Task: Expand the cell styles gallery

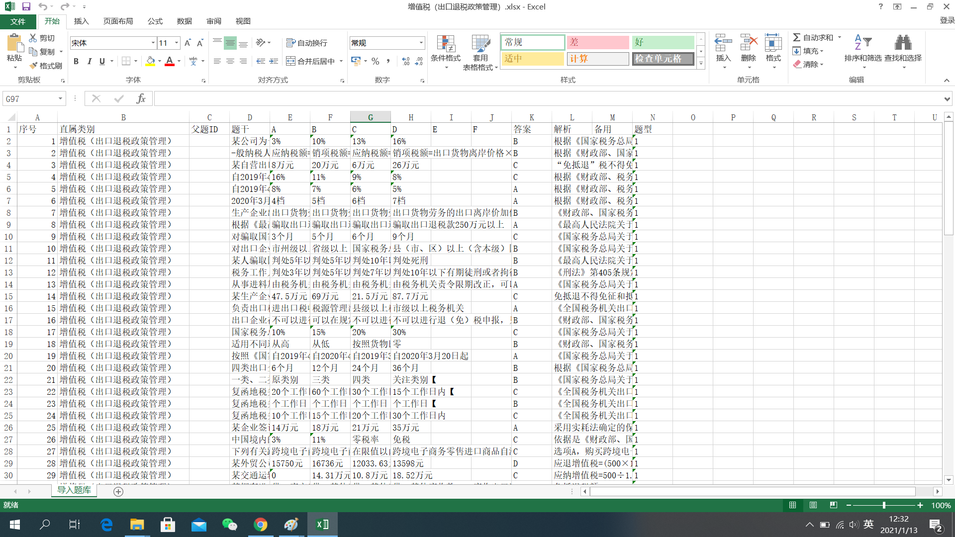Action: 701,64
